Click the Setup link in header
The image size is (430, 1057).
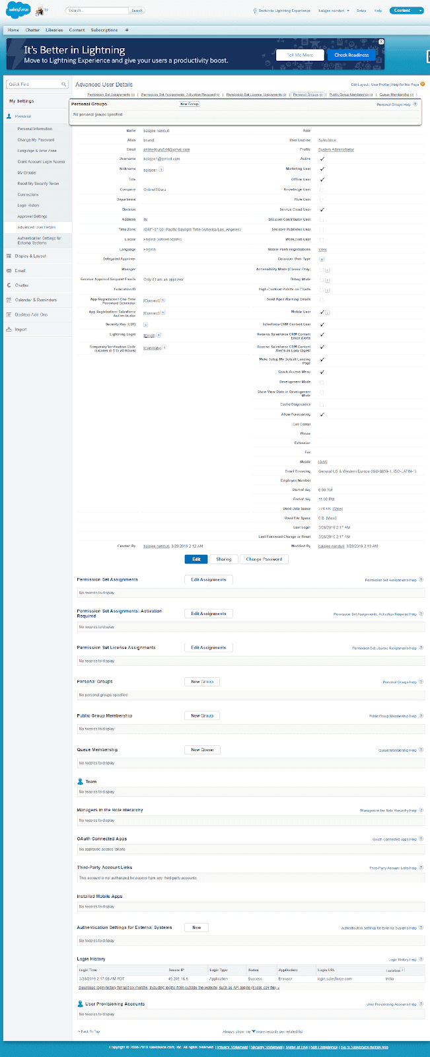tap(361, 11)
